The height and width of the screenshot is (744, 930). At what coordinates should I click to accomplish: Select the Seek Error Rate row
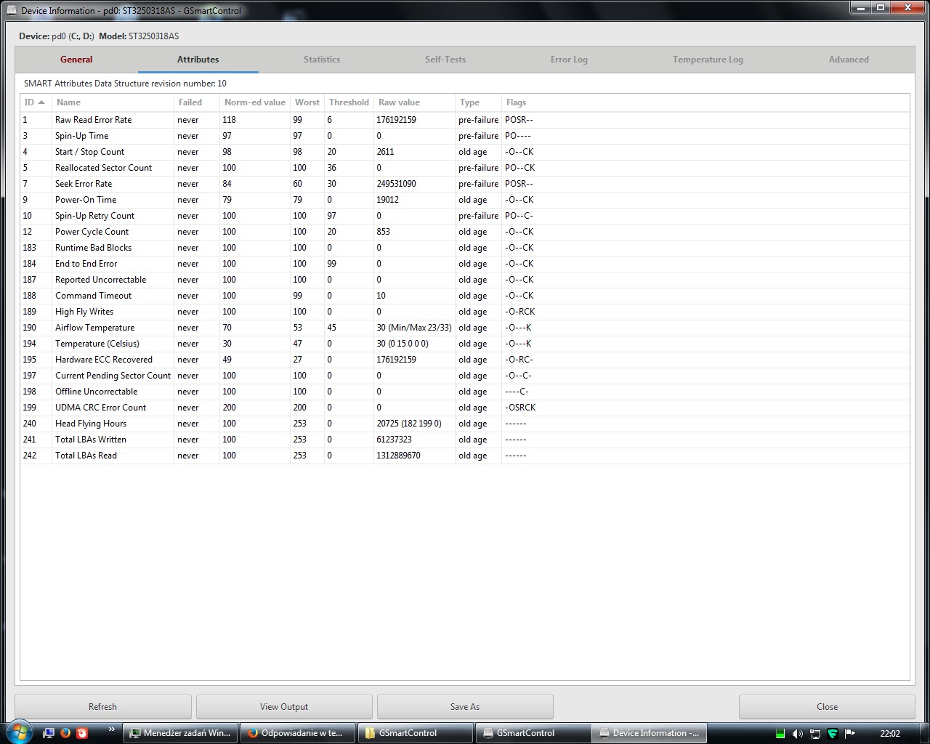click(465, 184)
